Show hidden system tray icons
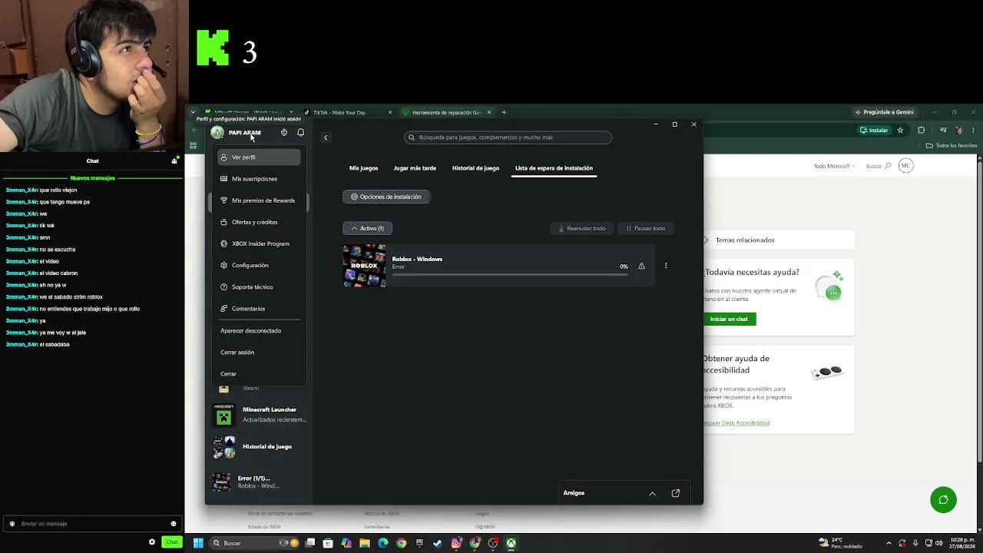 tap(889, 543)
